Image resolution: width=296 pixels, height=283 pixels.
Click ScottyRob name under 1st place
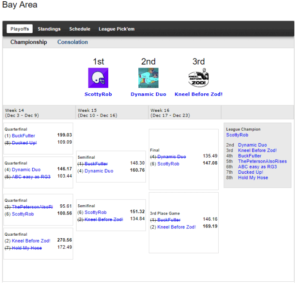coord(98,94)
